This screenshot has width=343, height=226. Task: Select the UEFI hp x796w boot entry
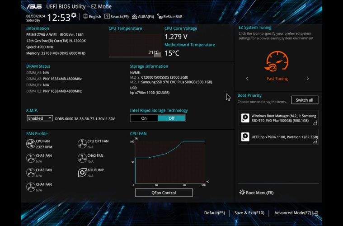pos(278,137)
